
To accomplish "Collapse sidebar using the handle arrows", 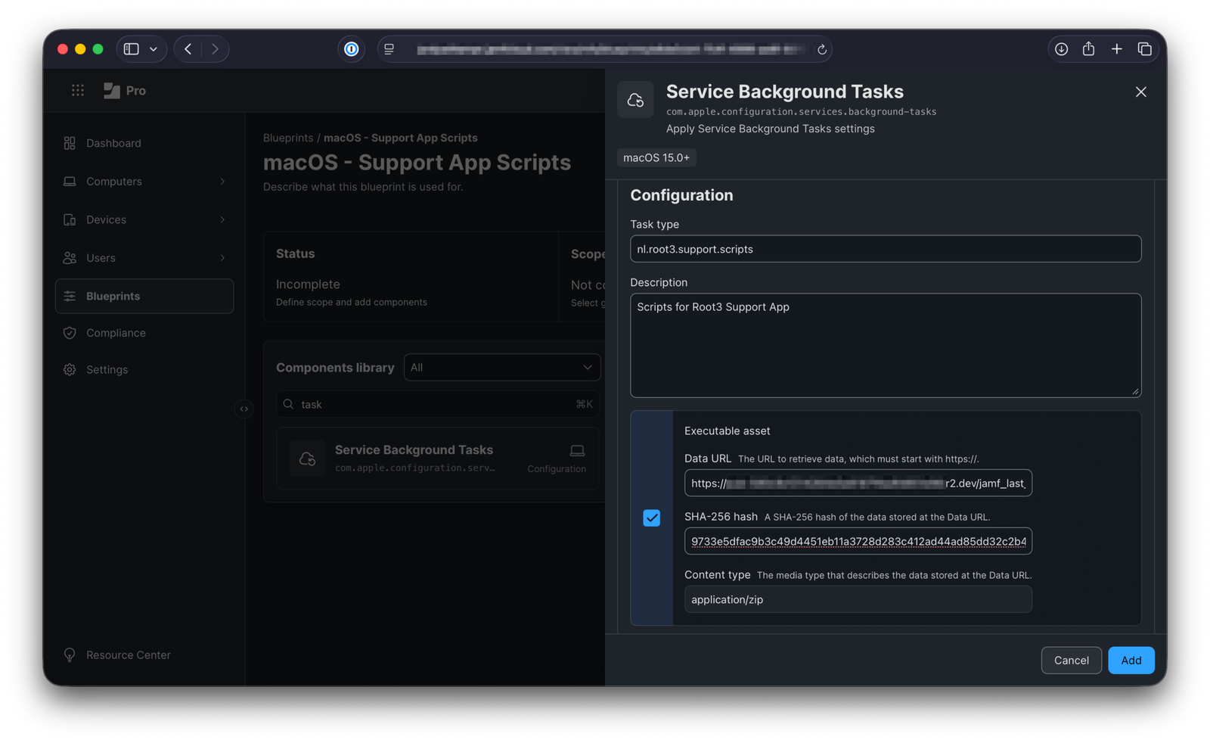I will (x=244, y=409).
